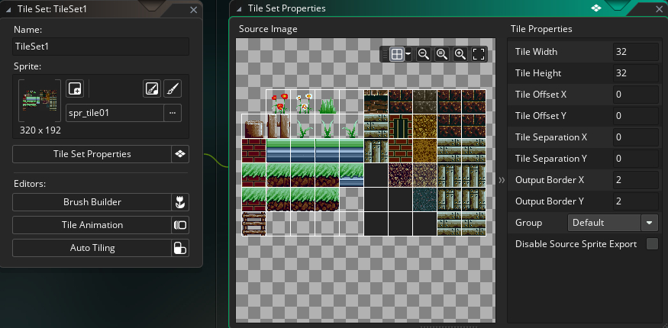668x328 pixels.
Task: Collapse the Tile Set Properties window triangle
Action: pyautogui.click(x=240, y=8)
